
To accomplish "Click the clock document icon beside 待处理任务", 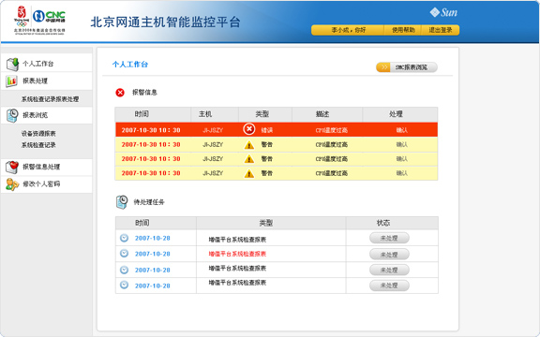I will point(122,202).
